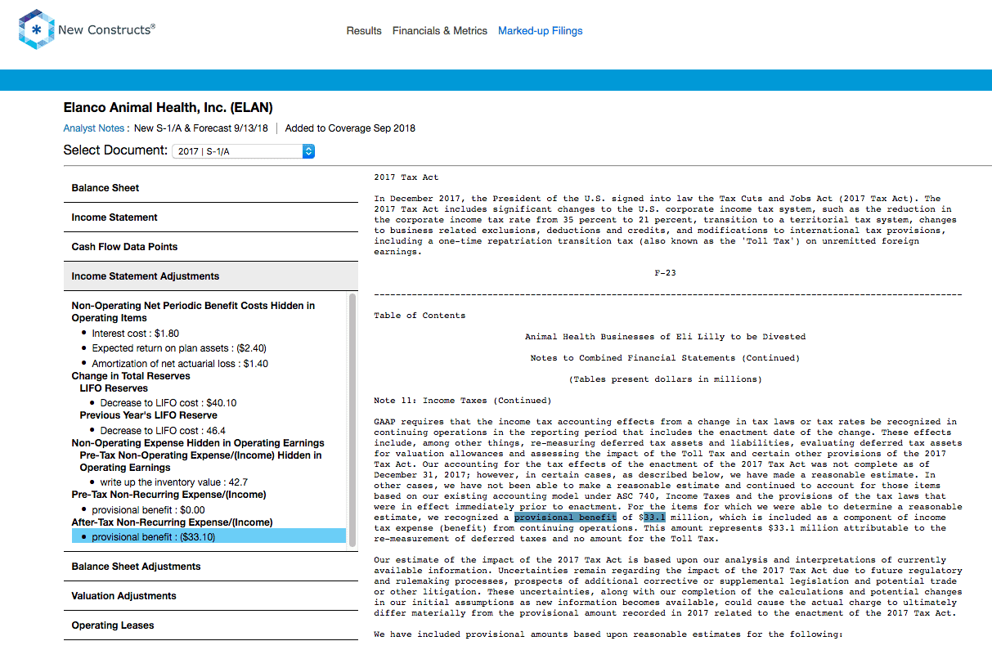Image resolution: width=992 pixels, height=650 pixels.
Task: Expand the Valuation Adjustments section
Action: pos(211,596)
